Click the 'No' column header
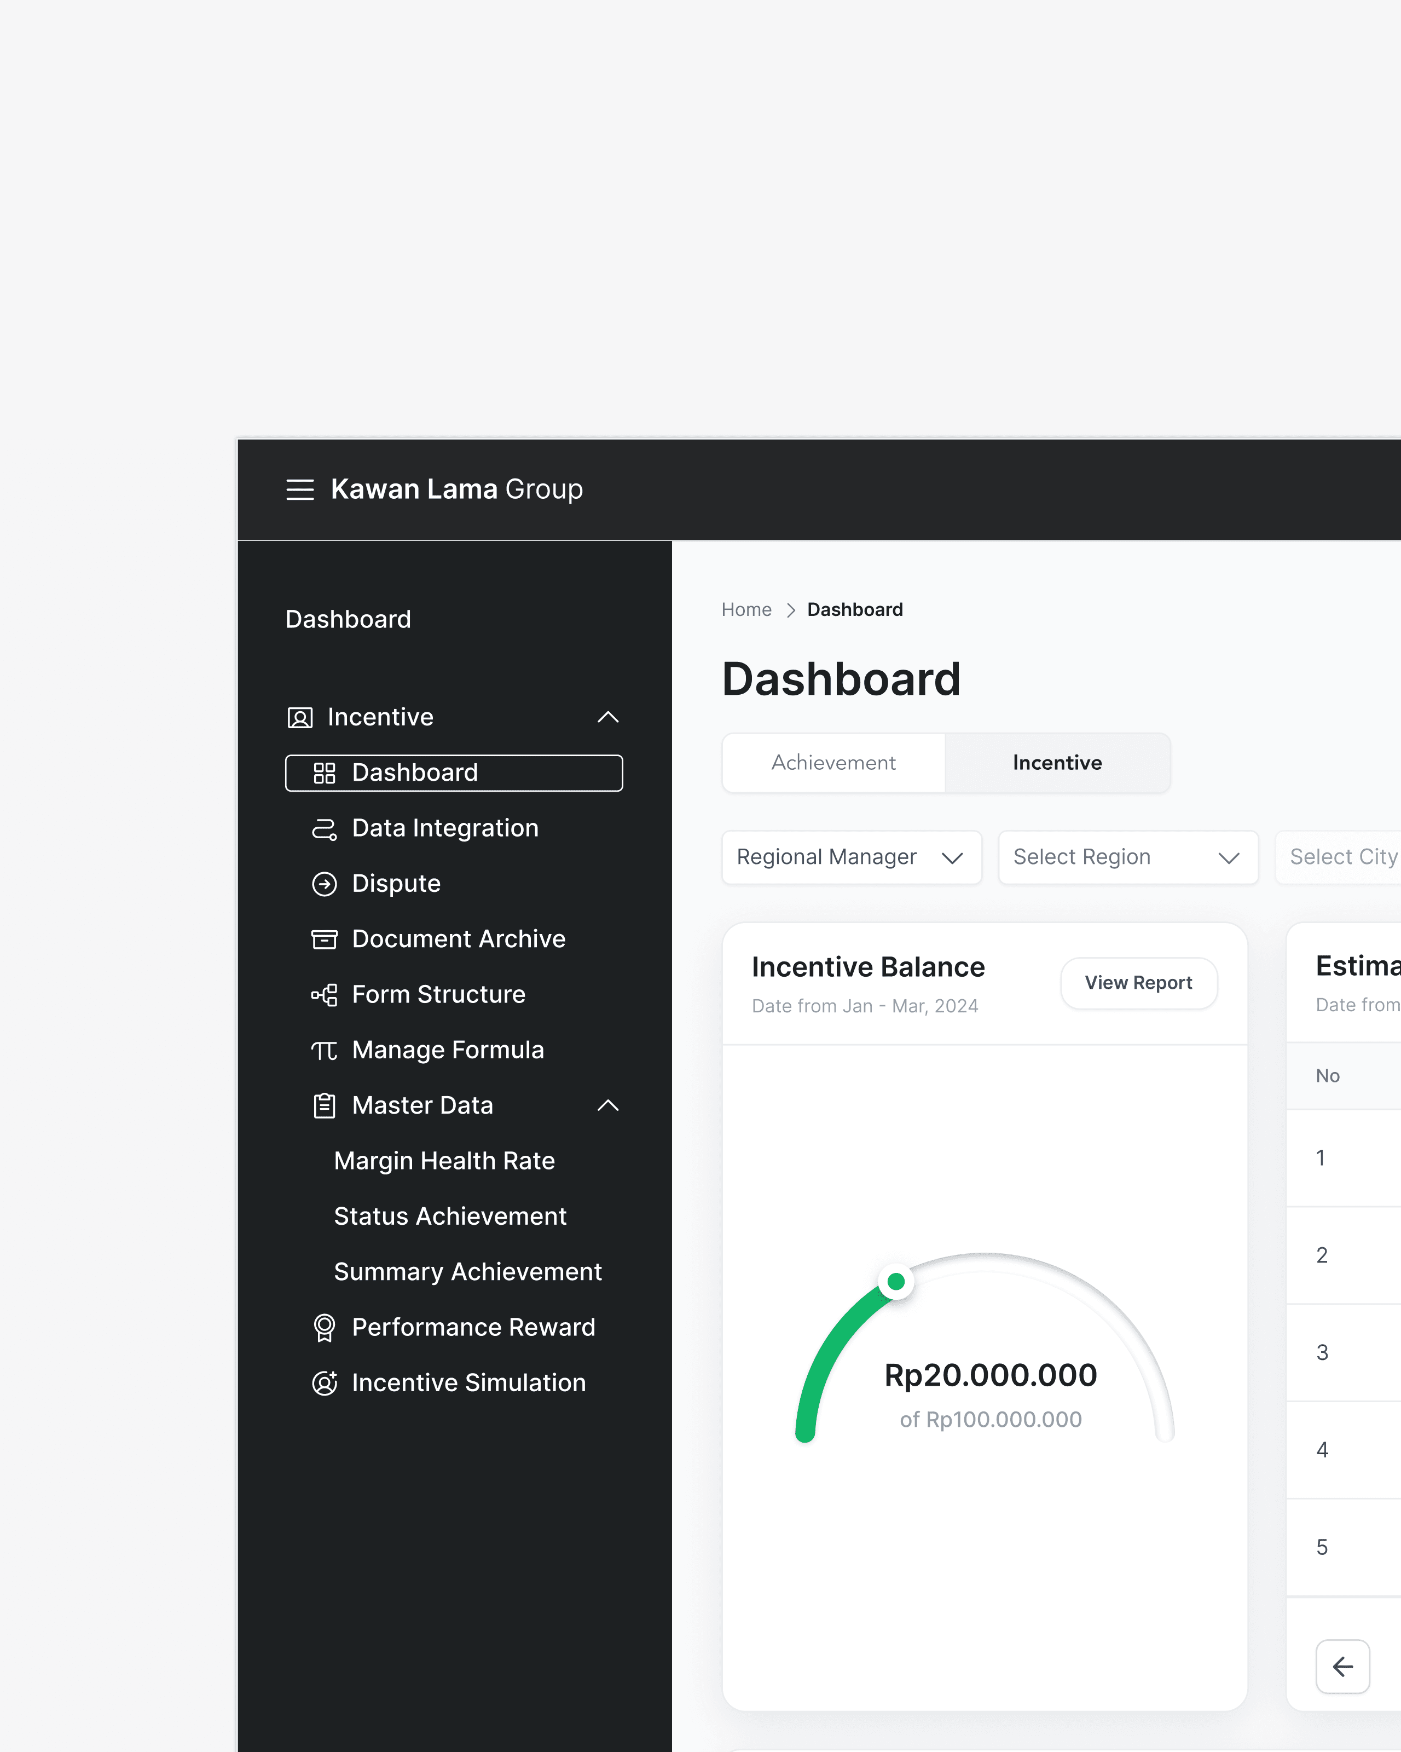 (1327, 1077)
